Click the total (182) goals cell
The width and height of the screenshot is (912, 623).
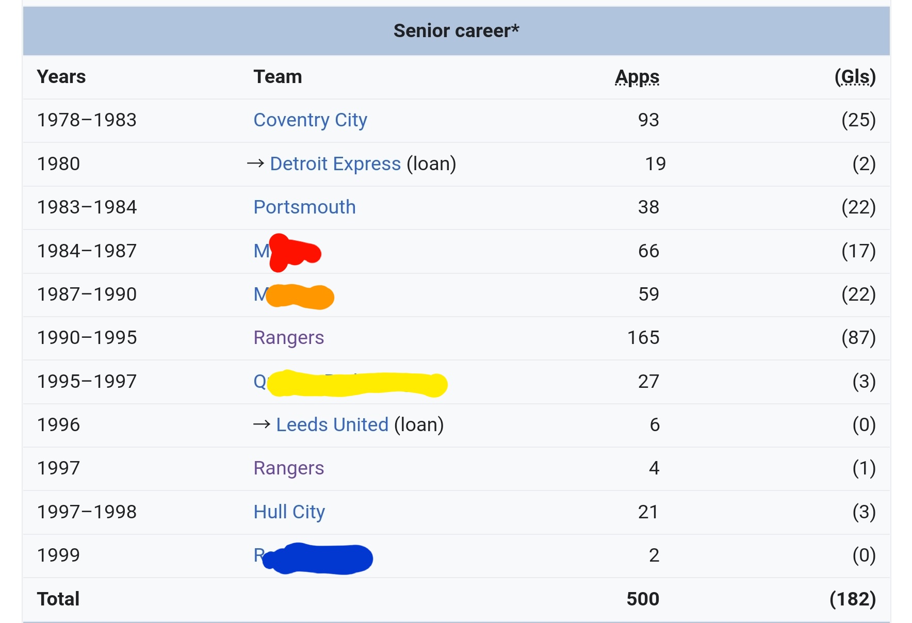click(x=853, y=599)
